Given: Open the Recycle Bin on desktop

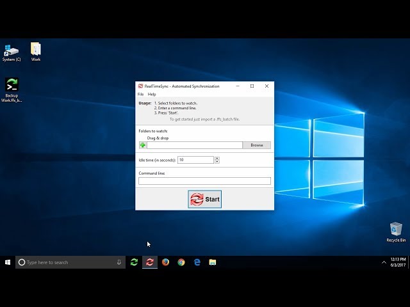Looking at the screenshot, I should point(396,232).
